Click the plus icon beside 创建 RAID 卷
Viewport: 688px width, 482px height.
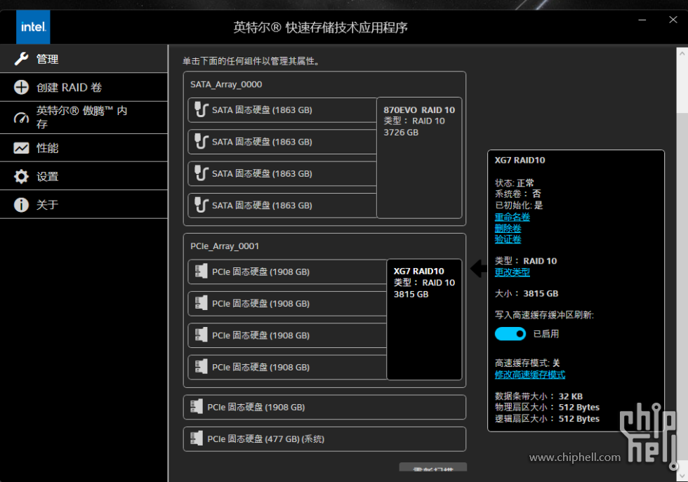(21, 87)
